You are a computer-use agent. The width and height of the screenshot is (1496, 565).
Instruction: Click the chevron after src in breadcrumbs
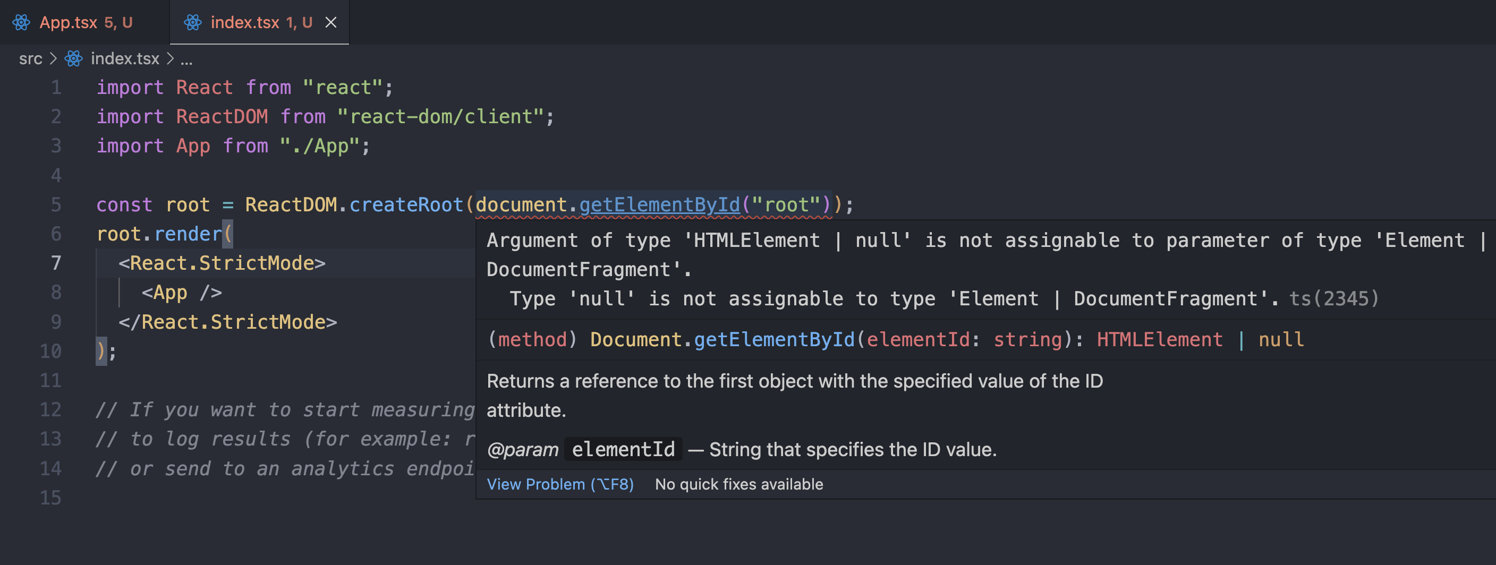click(54, 58)
